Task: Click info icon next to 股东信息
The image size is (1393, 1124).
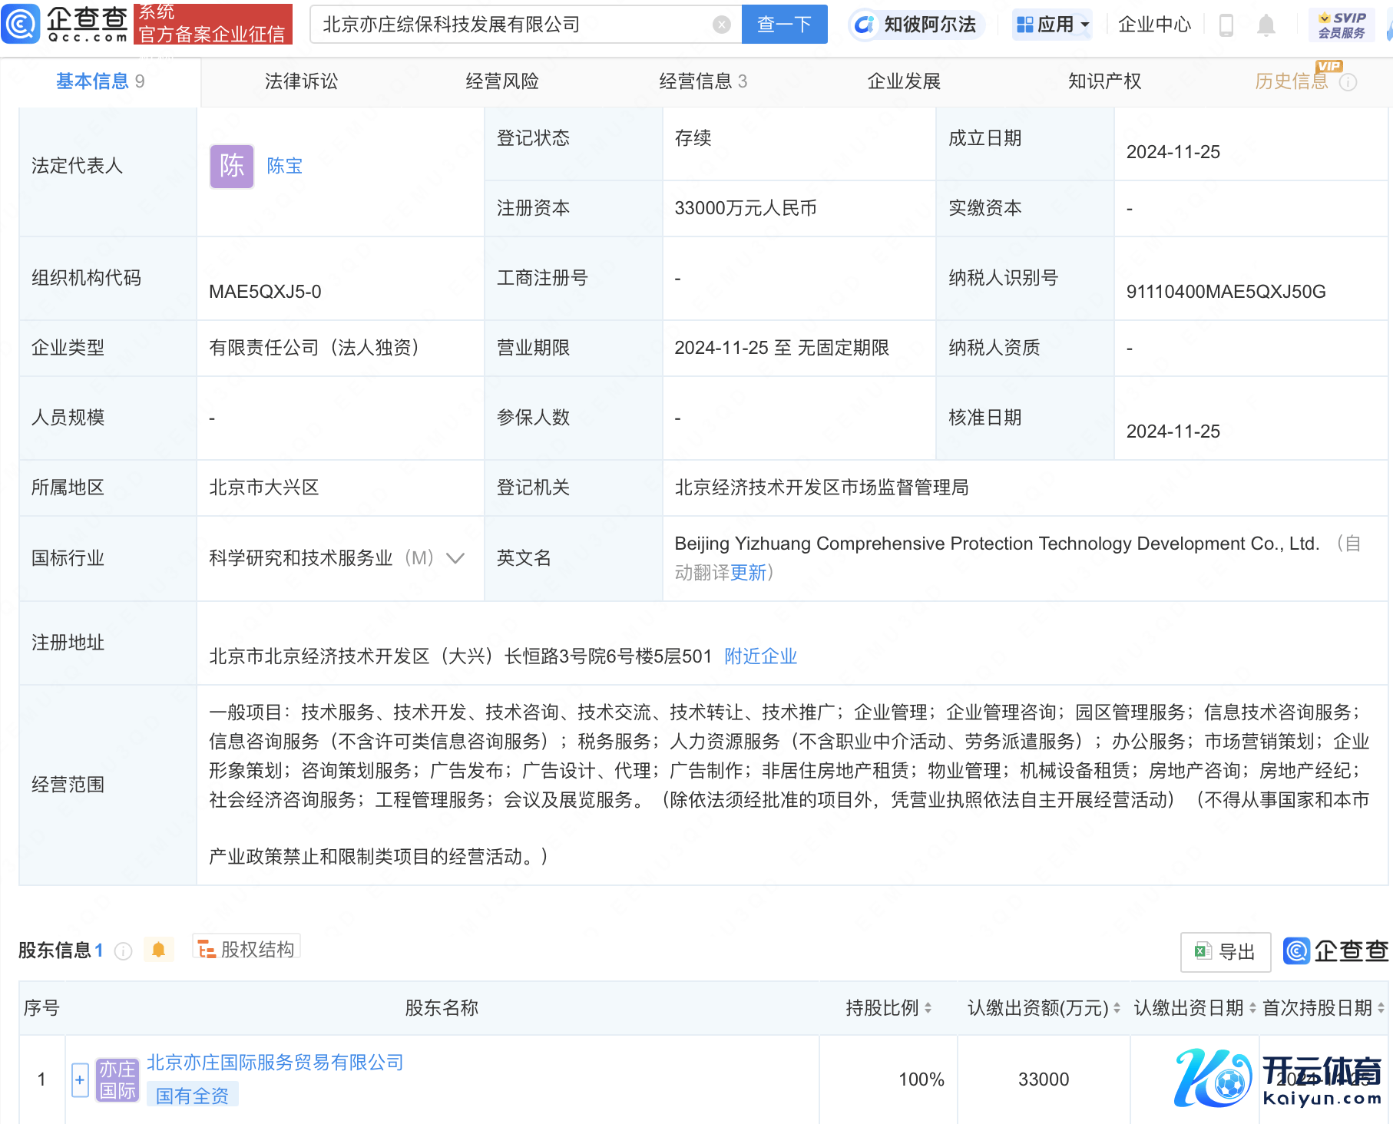Action: [x=123, y=951]
